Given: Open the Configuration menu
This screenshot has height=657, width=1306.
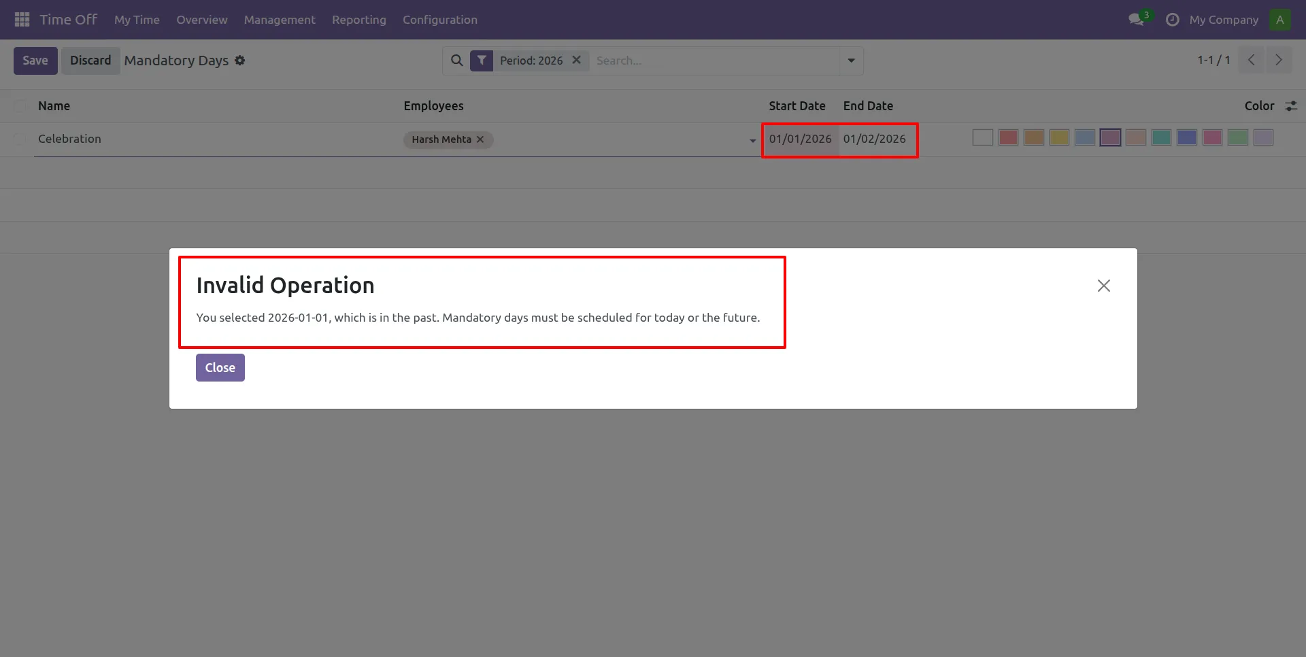Looking at the screenshot, I should coord(439,20).
